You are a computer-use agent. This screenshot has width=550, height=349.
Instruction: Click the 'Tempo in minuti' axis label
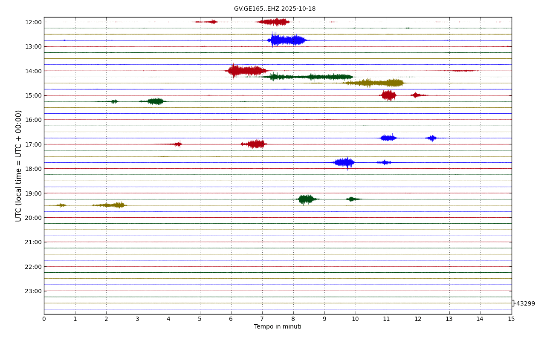pos(278,327)
